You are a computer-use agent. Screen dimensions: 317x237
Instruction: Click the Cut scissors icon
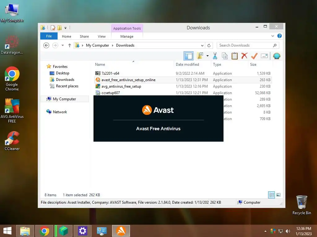pos(215,56)
